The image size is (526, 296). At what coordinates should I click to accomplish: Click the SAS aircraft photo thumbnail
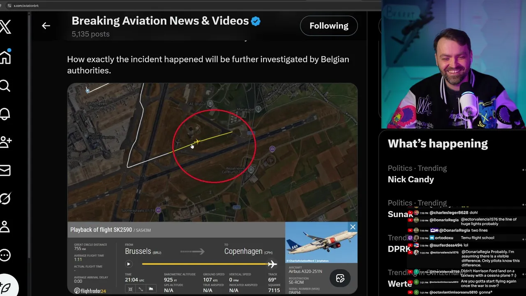click(321, 243)
